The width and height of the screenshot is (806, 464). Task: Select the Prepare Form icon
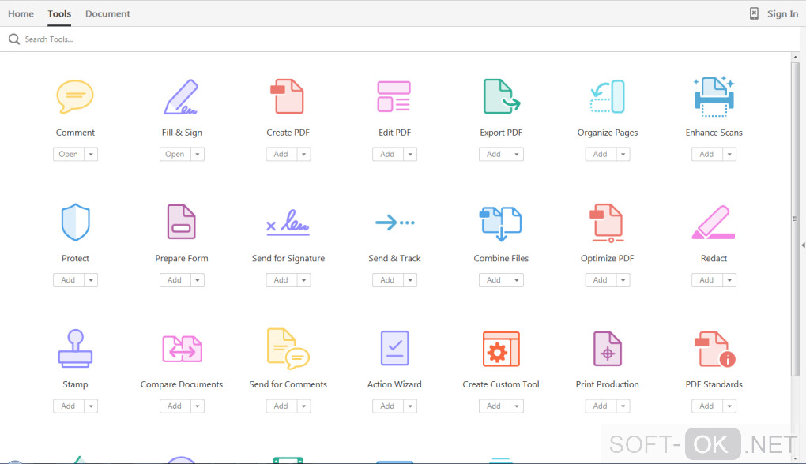[x=182, y=222]
